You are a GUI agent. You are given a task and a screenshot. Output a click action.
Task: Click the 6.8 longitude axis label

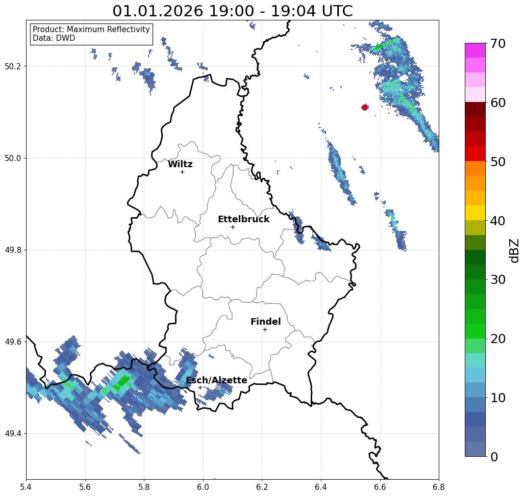(439, 487)
